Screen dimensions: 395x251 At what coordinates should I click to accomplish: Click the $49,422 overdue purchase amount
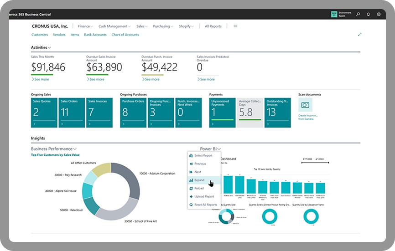(160, 67)
